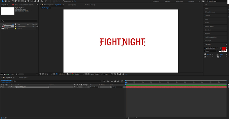This screenshot has width=229, height=119.
Task: Click the Composition Mini-Flowchart icon in timeline
Action: point(104,81)
